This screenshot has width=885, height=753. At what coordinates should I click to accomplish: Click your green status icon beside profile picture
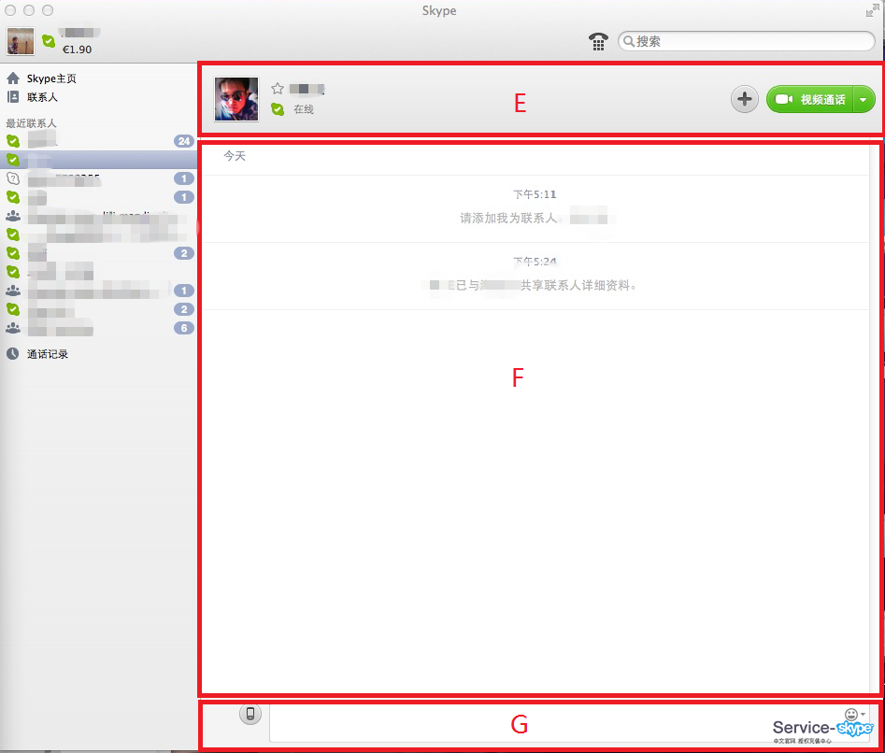pyautogui.click(x=49, y=41)
